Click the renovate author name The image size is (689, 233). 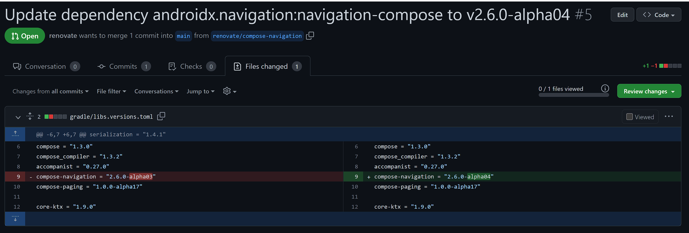[63, 36]
